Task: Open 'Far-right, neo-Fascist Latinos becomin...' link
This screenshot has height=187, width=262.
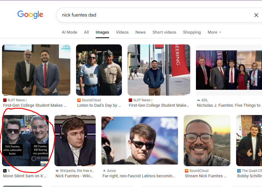Action: pos(139,176)
